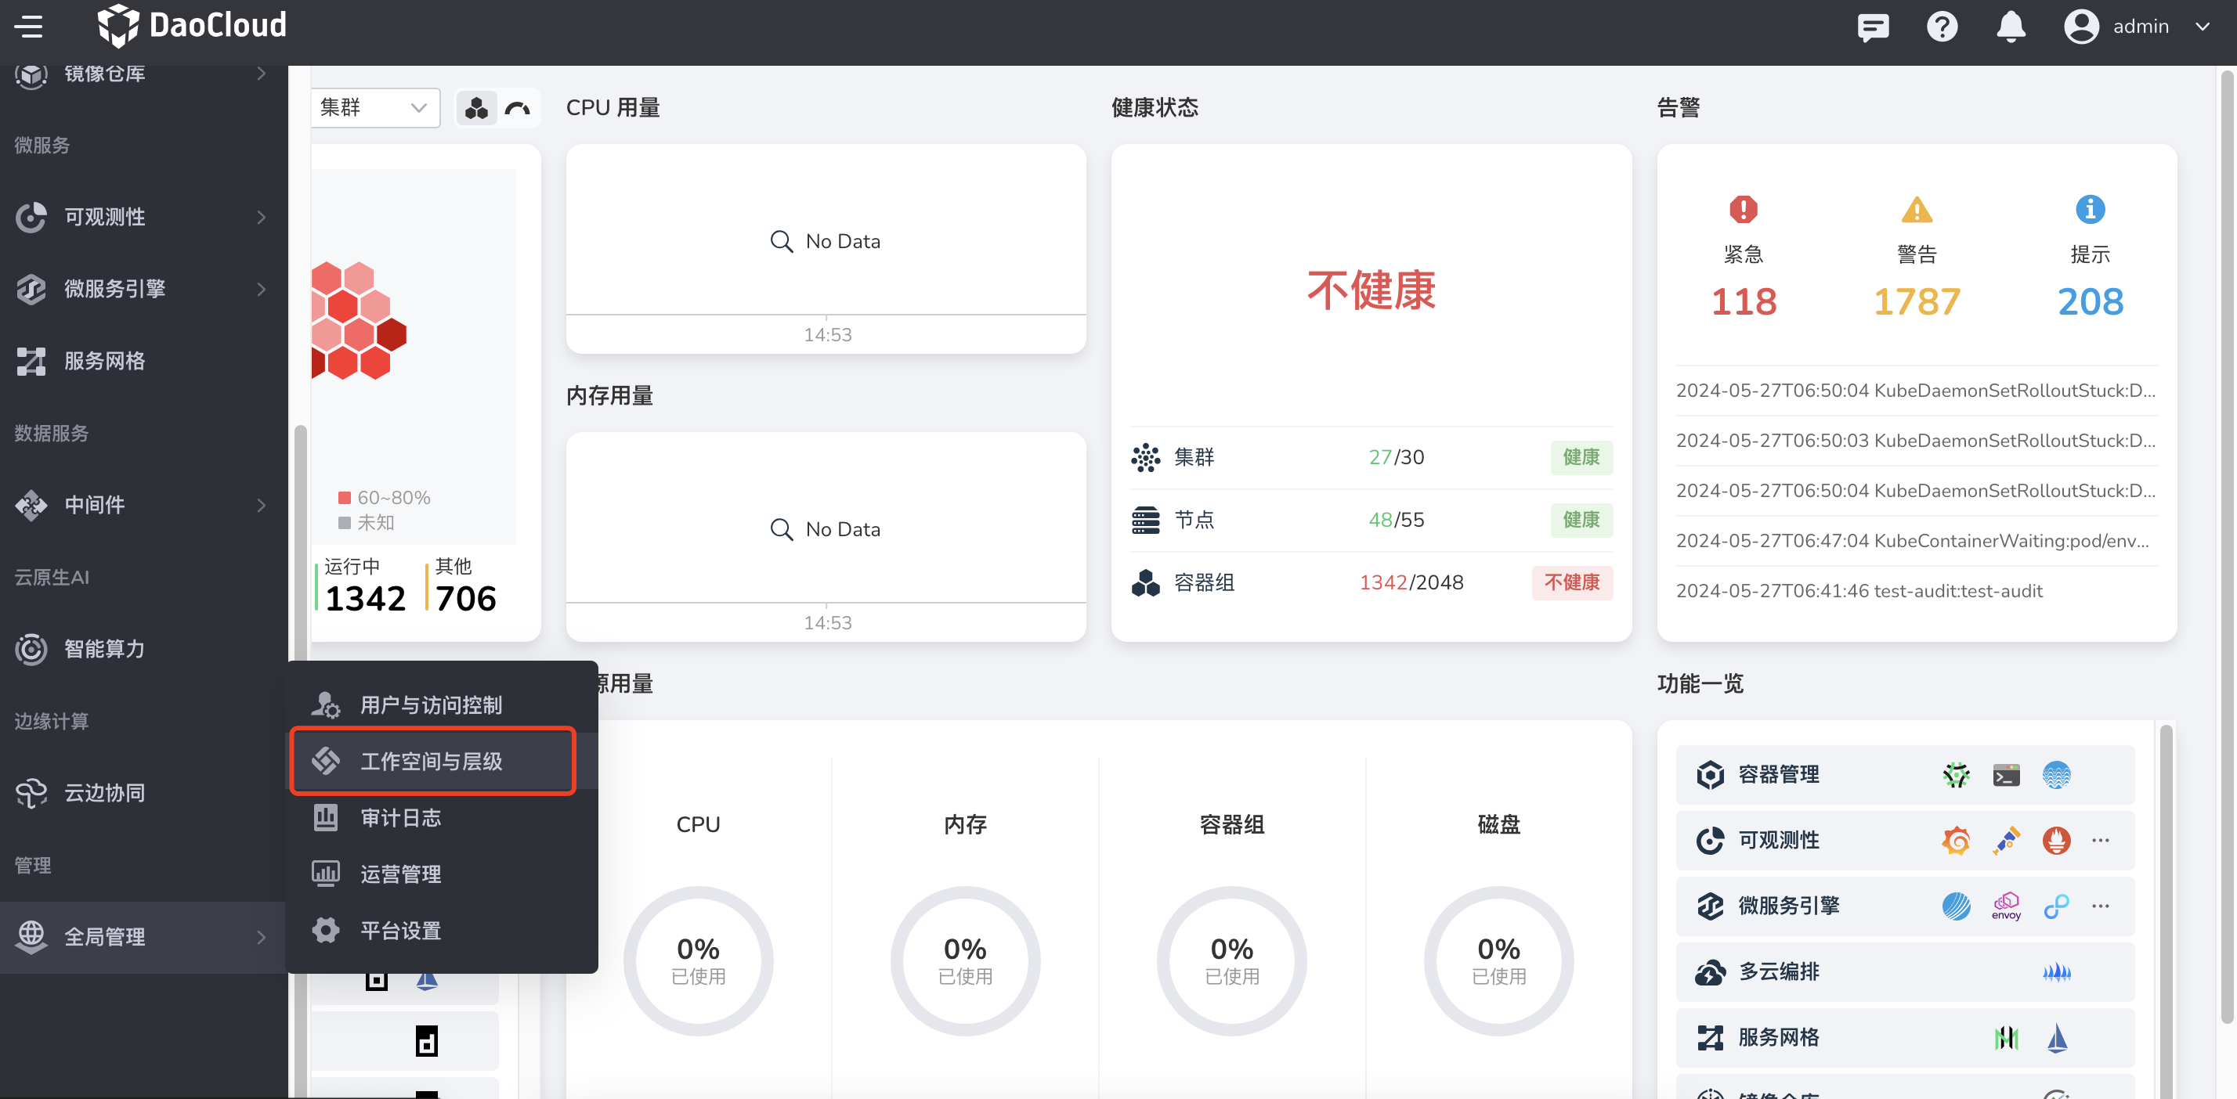
Task: Switch to the gauge view mode
Action: (x=519, y=108)
